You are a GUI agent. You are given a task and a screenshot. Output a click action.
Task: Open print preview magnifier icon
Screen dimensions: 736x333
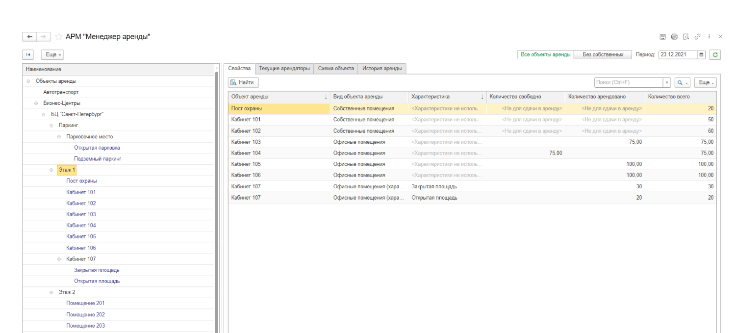[686, 37]
